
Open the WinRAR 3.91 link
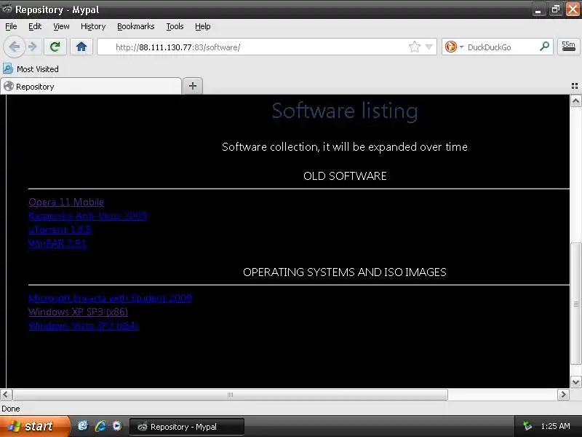pyautogui.click(x=57, y=244)
